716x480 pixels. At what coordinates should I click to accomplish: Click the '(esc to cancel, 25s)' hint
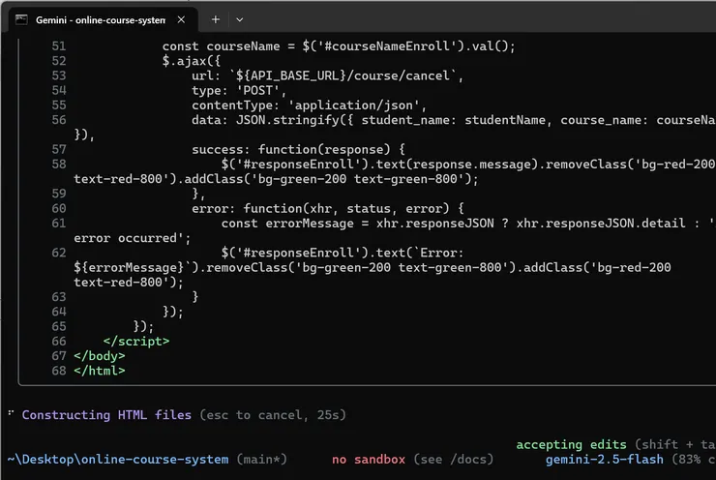(x=273, y=415)
